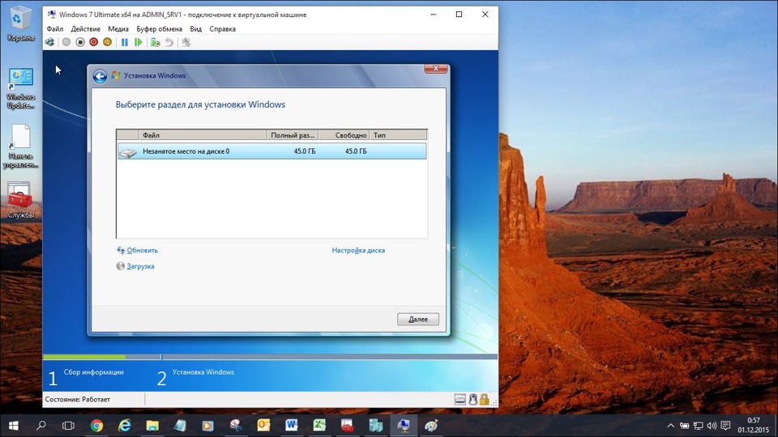Minimize the VM connection window
The width and height of the screenshot is (778, 437).
[433, 15]
